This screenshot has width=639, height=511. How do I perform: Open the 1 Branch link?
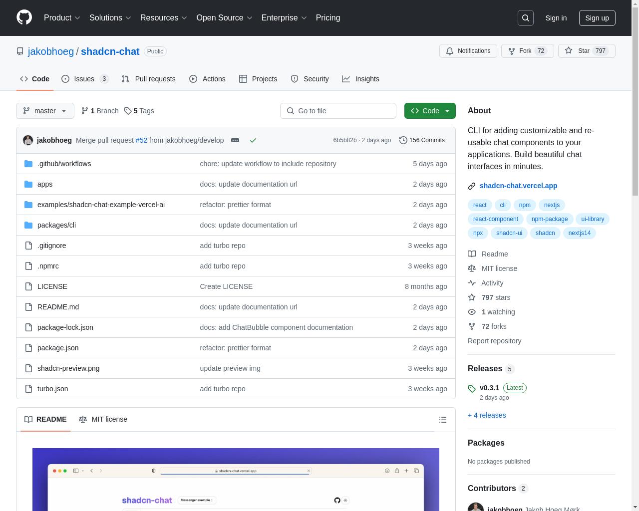coord(100,111)
